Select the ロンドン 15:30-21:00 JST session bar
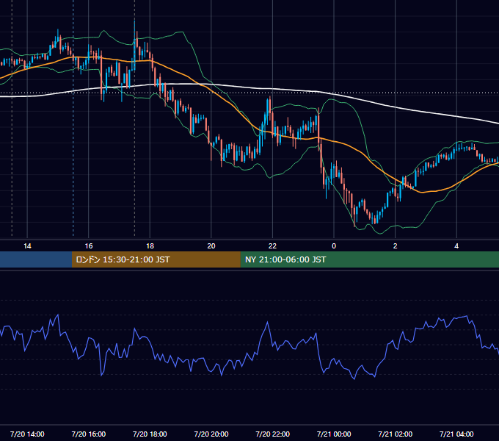The width and height of the screenshot is (499, 441). point(156,259)
